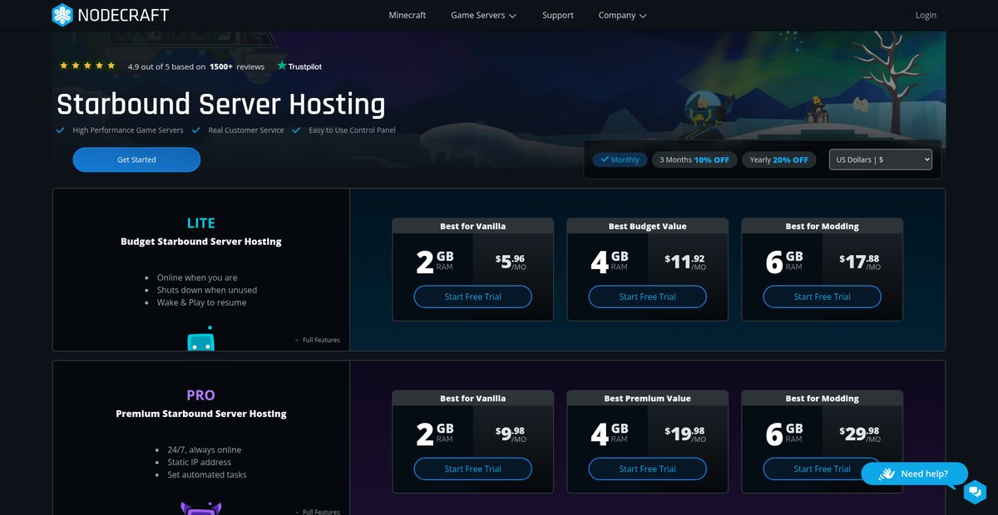The image size is (998, 515).
Task: Start Free Trial for LITE 2 GB plan
Action: [x=473, y=297]
